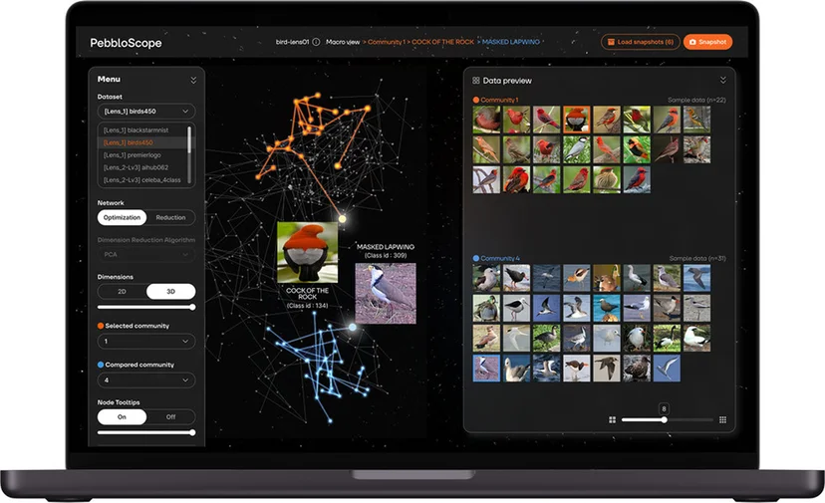Screen dimensions: 825x503
Task: Click Community 1 breadcrumb link
Action: (387, 42)
